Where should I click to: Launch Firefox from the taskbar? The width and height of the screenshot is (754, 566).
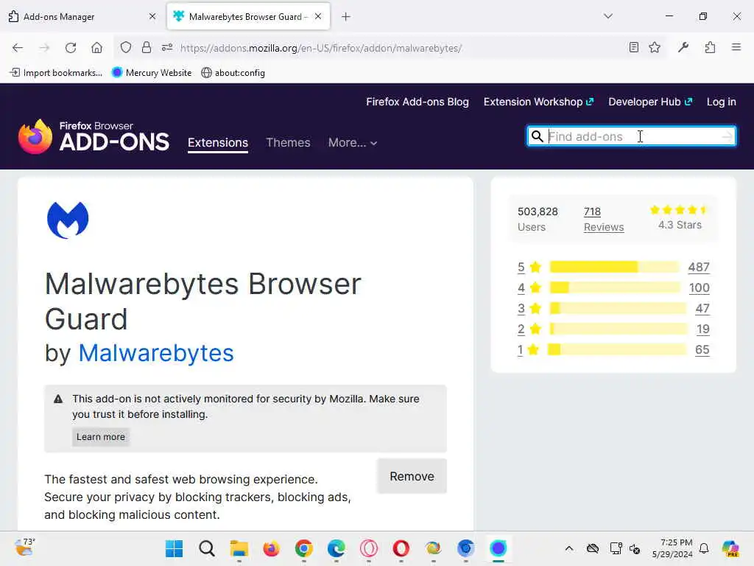pyautogui.click(x=272, y=548)
